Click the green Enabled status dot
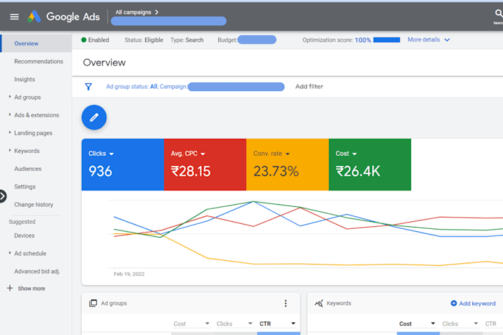Viewport: 503px width, 335px height. click(84, 40)
